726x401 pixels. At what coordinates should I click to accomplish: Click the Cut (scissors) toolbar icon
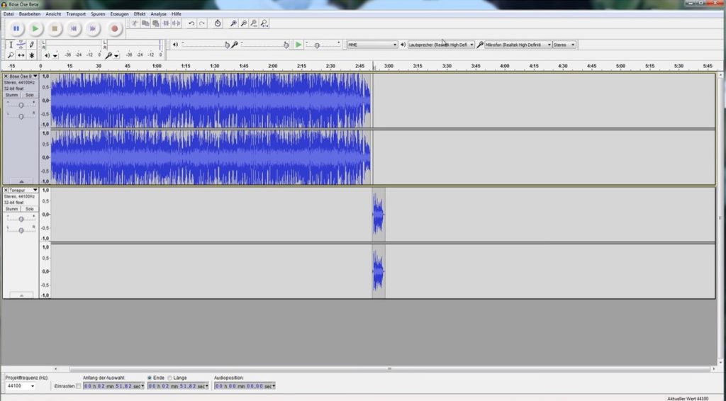tap(135, 23)
